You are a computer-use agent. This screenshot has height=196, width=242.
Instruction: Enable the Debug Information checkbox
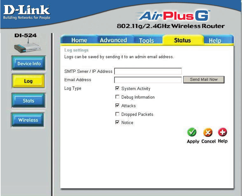pyautogui.click(x=117, y=97)
